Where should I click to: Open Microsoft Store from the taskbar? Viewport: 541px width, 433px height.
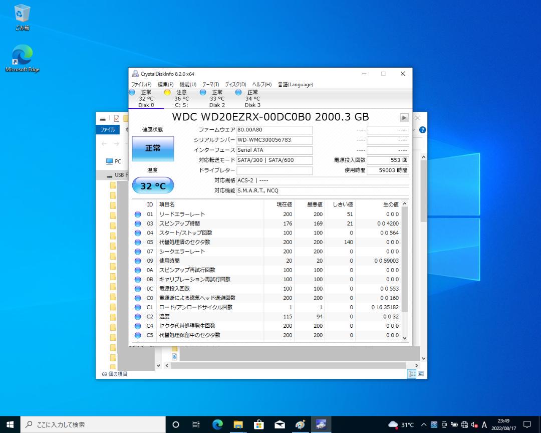pyautogui.click(x=259, y=424)
